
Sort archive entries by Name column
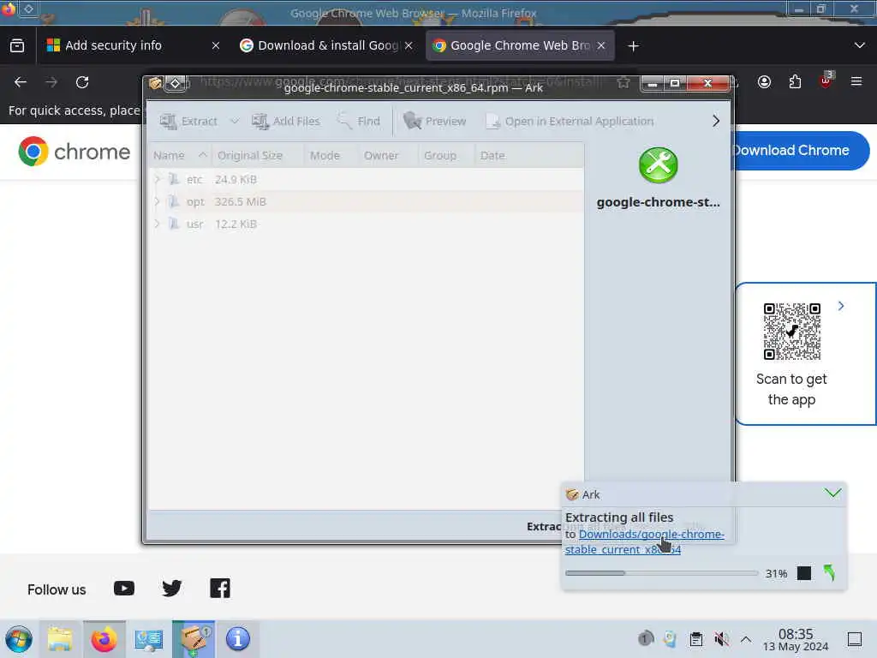point(180,156)
